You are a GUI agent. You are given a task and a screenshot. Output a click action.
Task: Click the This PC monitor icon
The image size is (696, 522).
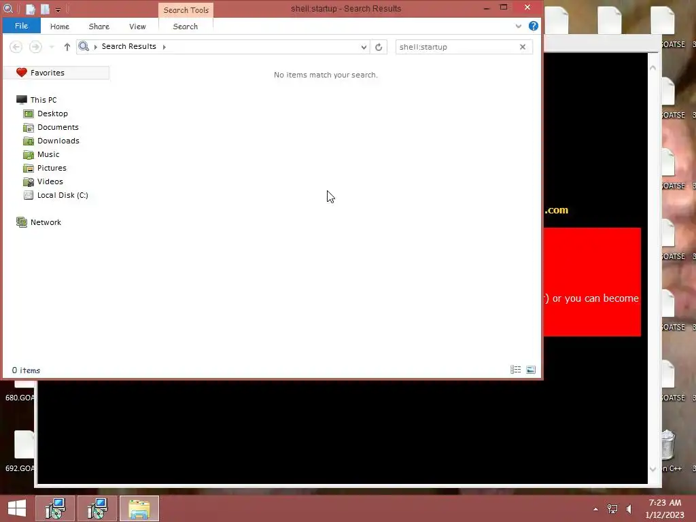pyautogui.click(x=22, y=99)
